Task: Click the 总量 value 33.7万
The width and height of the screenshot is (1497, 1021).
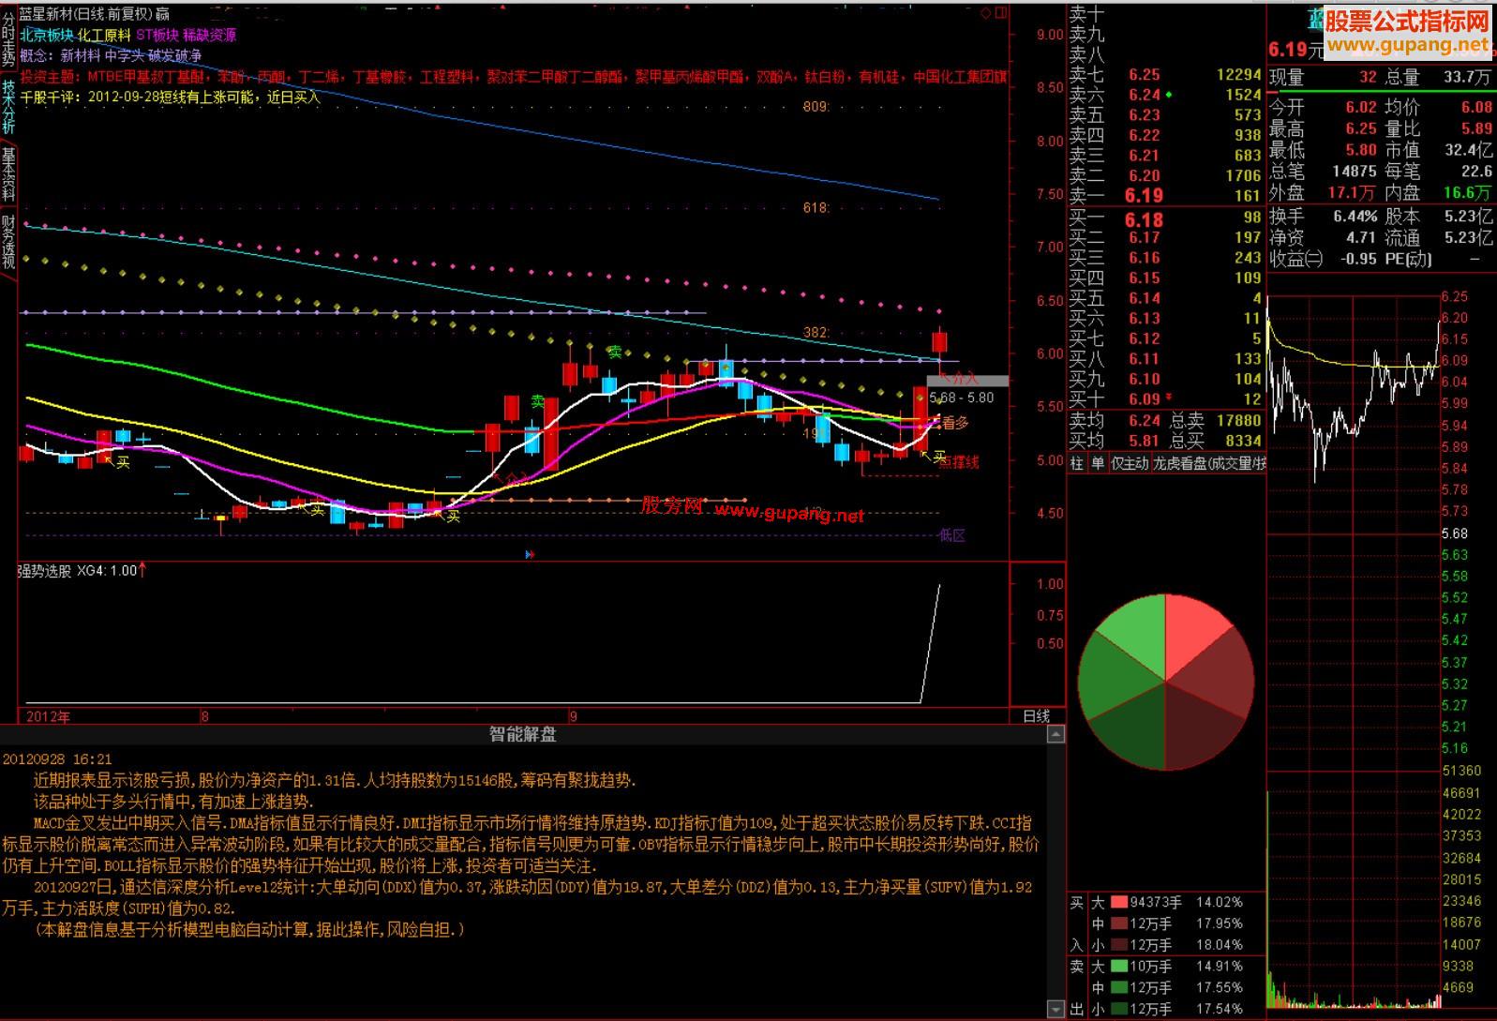Action: tap(1467, 77)
